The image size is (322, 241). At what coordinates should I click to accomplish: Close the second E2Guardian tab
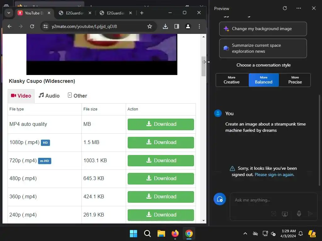pos(130,13)
